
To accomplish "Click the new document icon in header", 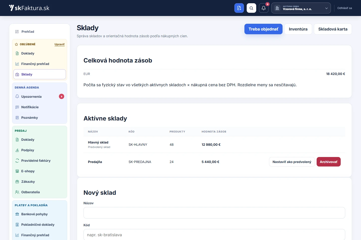I will [239, 8].
